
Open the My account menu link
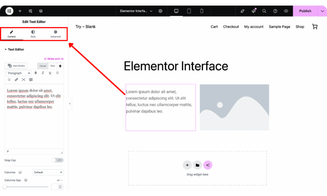click(x=254, y=27)
